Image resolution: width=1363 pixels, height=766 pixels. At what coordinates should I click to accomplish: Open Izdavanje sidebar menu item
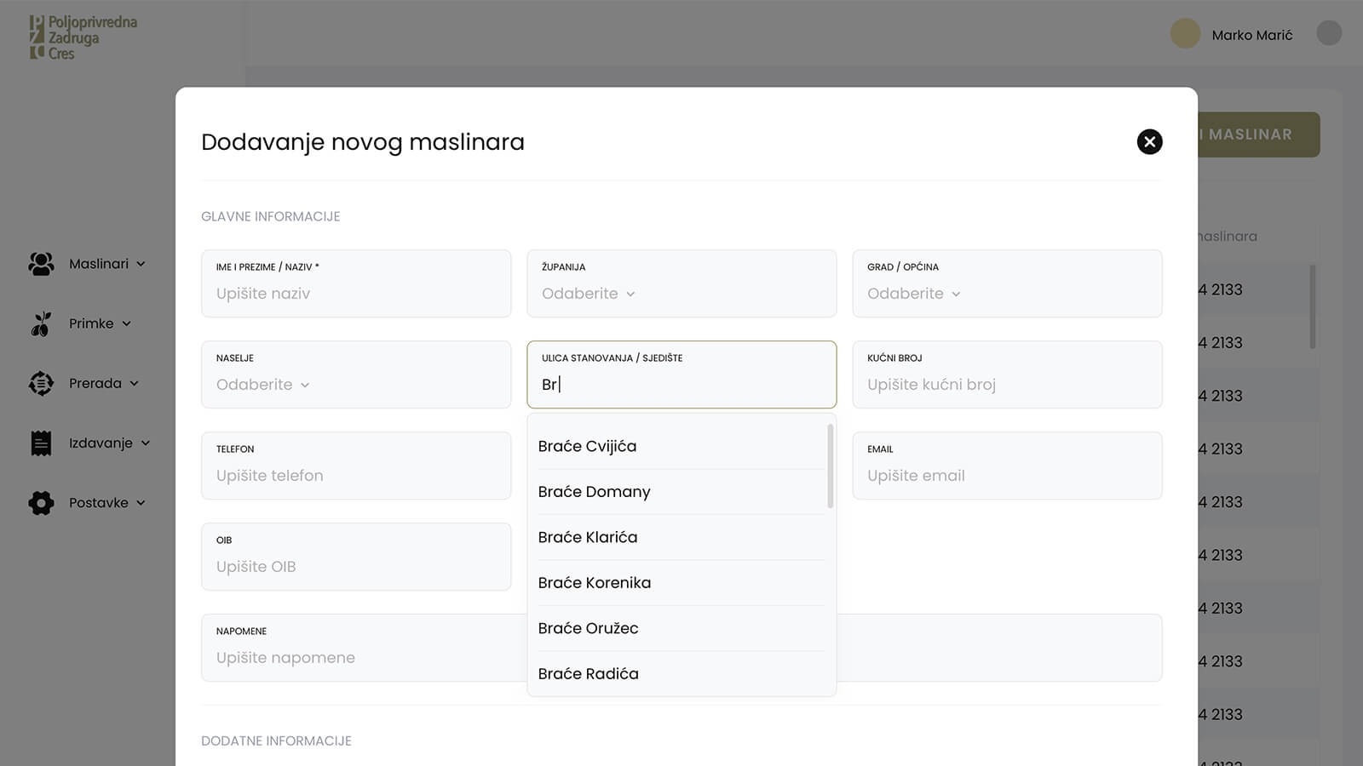click(x=89, y=443)
